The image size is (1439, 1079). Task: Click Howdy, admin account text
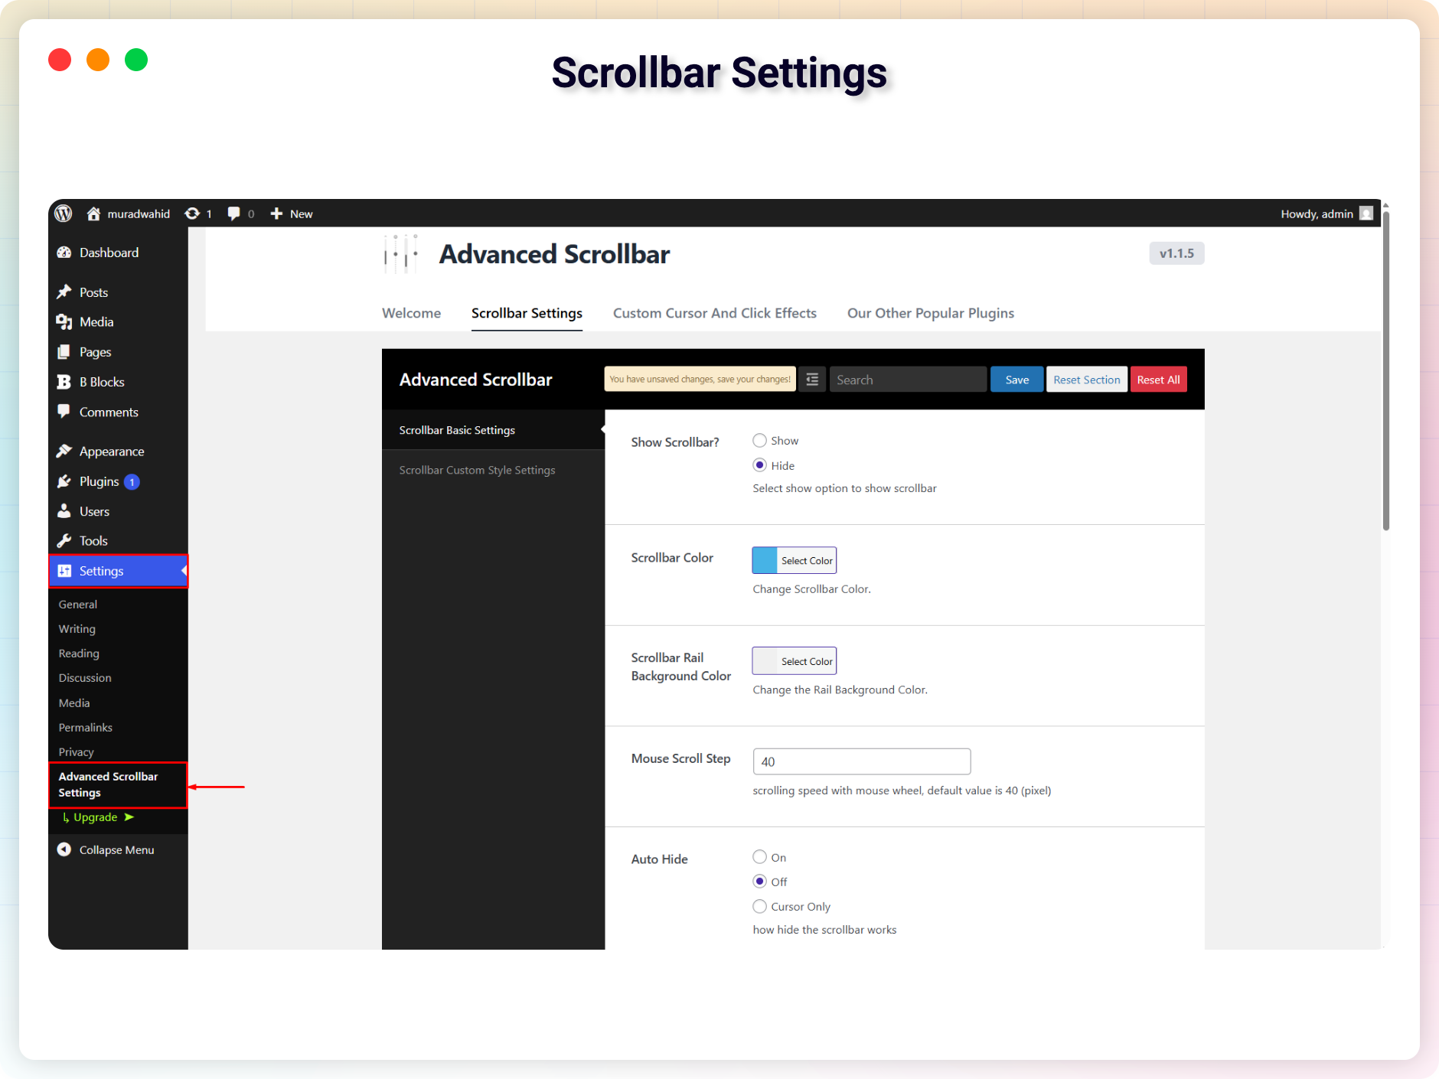click(1317, 214)
